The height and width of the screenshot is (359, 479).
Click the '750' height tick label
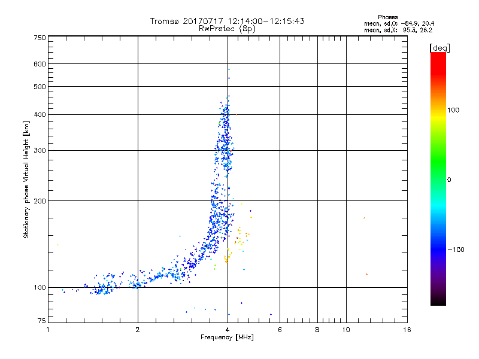pos(40,38)
